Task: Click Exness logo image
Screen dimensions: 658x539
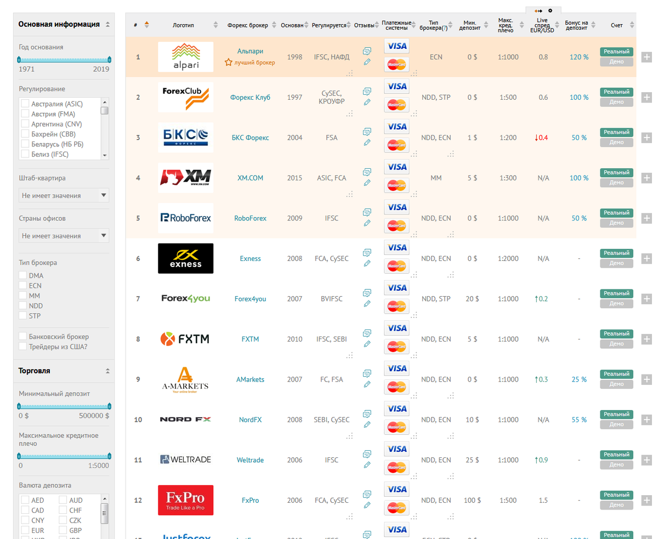Action: [185, 258]
